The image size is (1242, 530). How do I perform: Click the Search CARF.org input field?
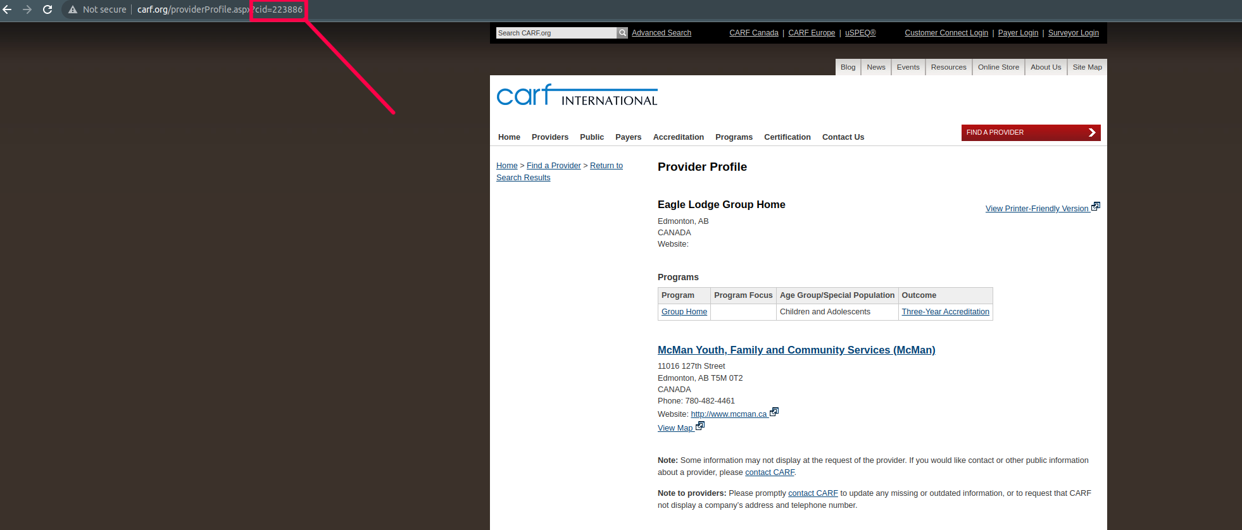click(x=555, y=33)
